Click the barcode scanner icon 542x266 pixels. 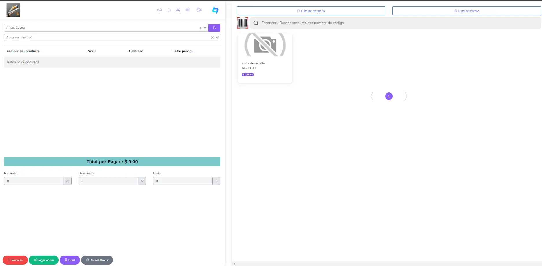[242, 23]
